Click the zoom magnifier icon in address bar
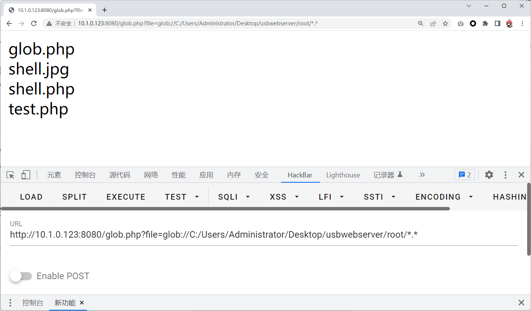The width and height of the screenshot is (531, 311). click(x=421, y=23)
